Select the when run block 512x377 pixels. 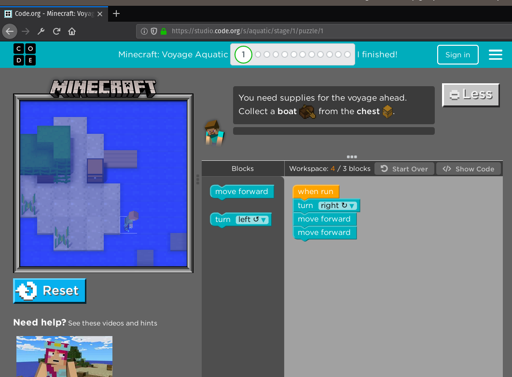pos(316,192)
